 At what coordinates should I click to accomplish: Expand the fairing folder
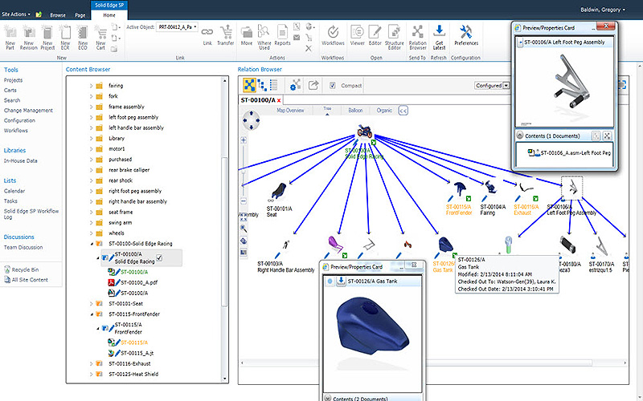tap(91, 86)
